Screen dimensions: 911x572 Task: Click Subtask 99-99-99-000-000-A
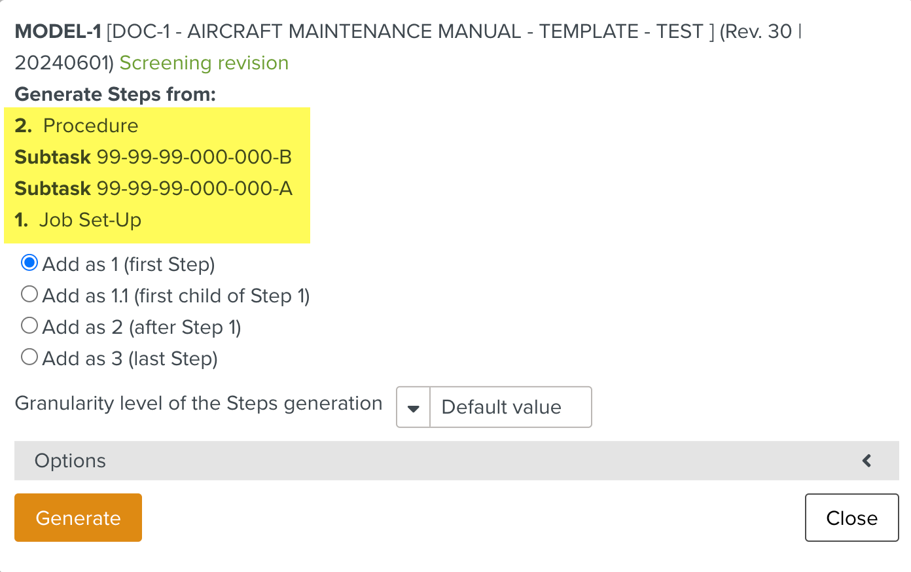153,188
